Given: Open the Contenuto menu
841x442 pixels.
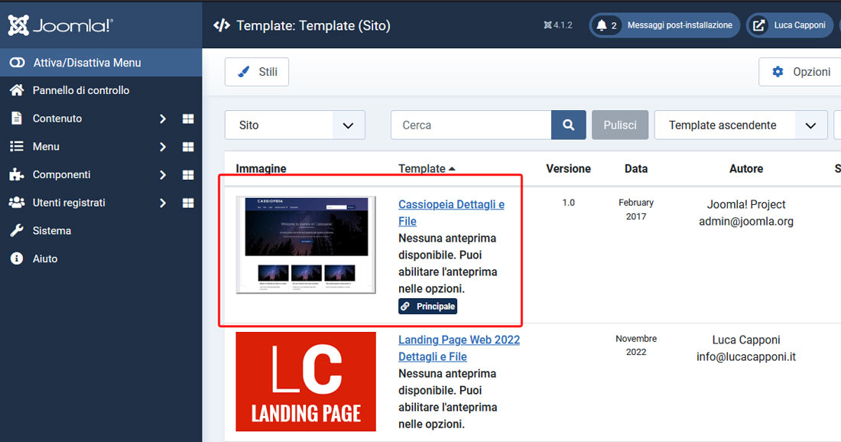Looking at the screenshot, I should point(57,119).
